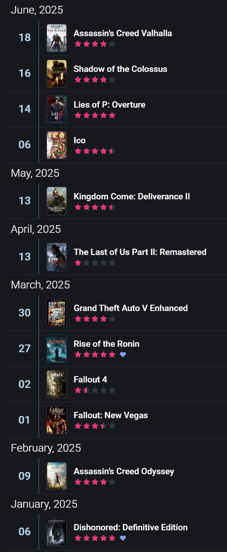
Task: Select the March, 2025 month header
Action: [x=40, y=285]
